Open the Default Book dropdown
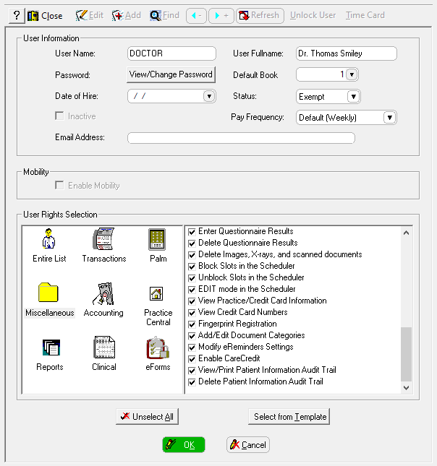437x466 pixels. tap(352, 74)
